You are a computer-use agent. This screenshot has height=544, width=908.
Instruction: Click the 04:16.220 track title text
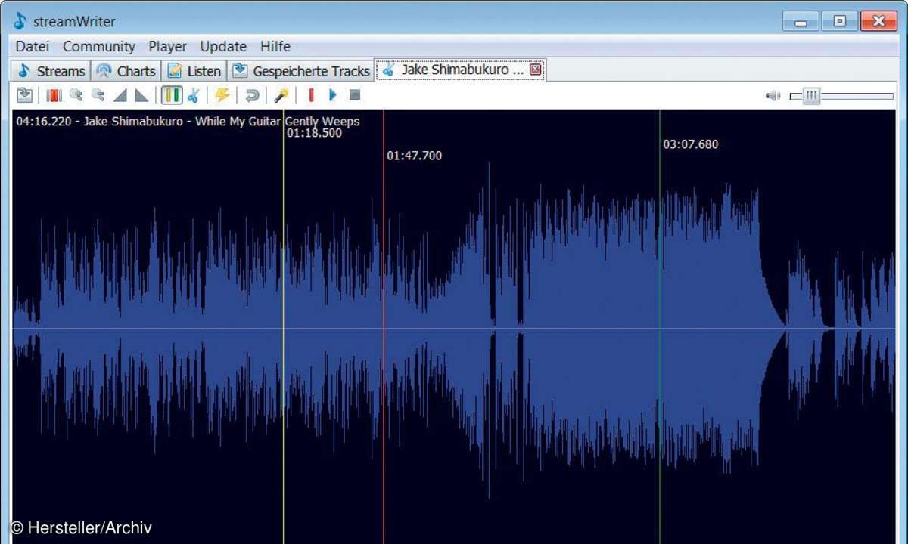click(188, 121)
